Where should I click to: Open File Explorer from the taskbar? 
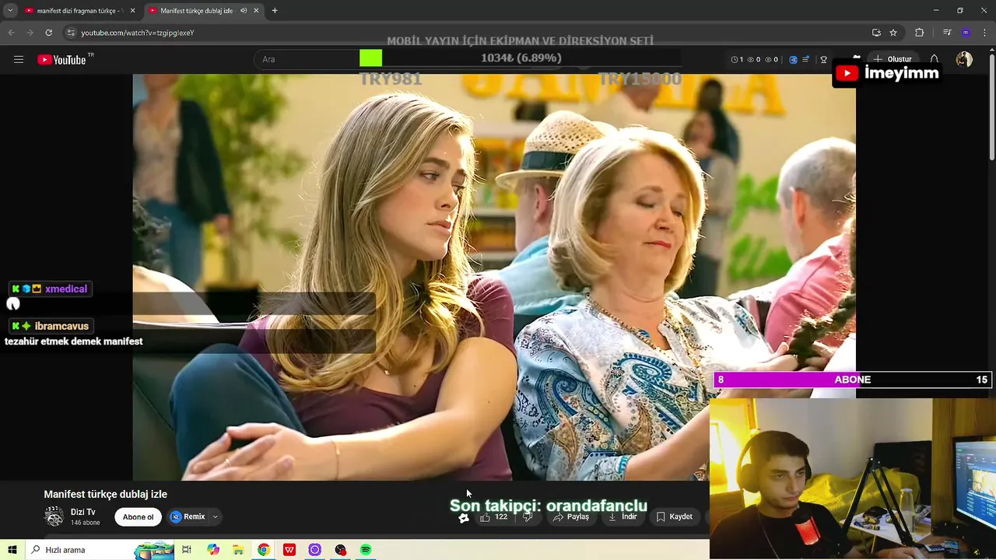click(239, 550)
